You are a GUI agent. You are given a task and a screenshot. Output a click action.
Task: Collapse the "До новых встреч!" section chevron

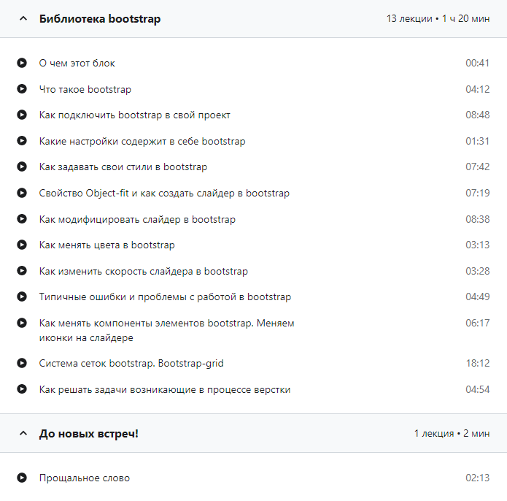22,434
